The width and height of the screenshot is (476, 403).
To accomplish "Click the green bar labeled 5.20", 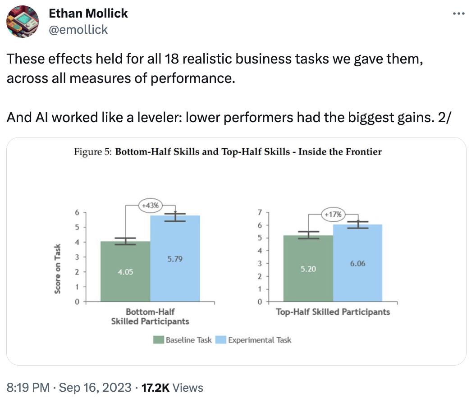I will click(x=308, y=269).
